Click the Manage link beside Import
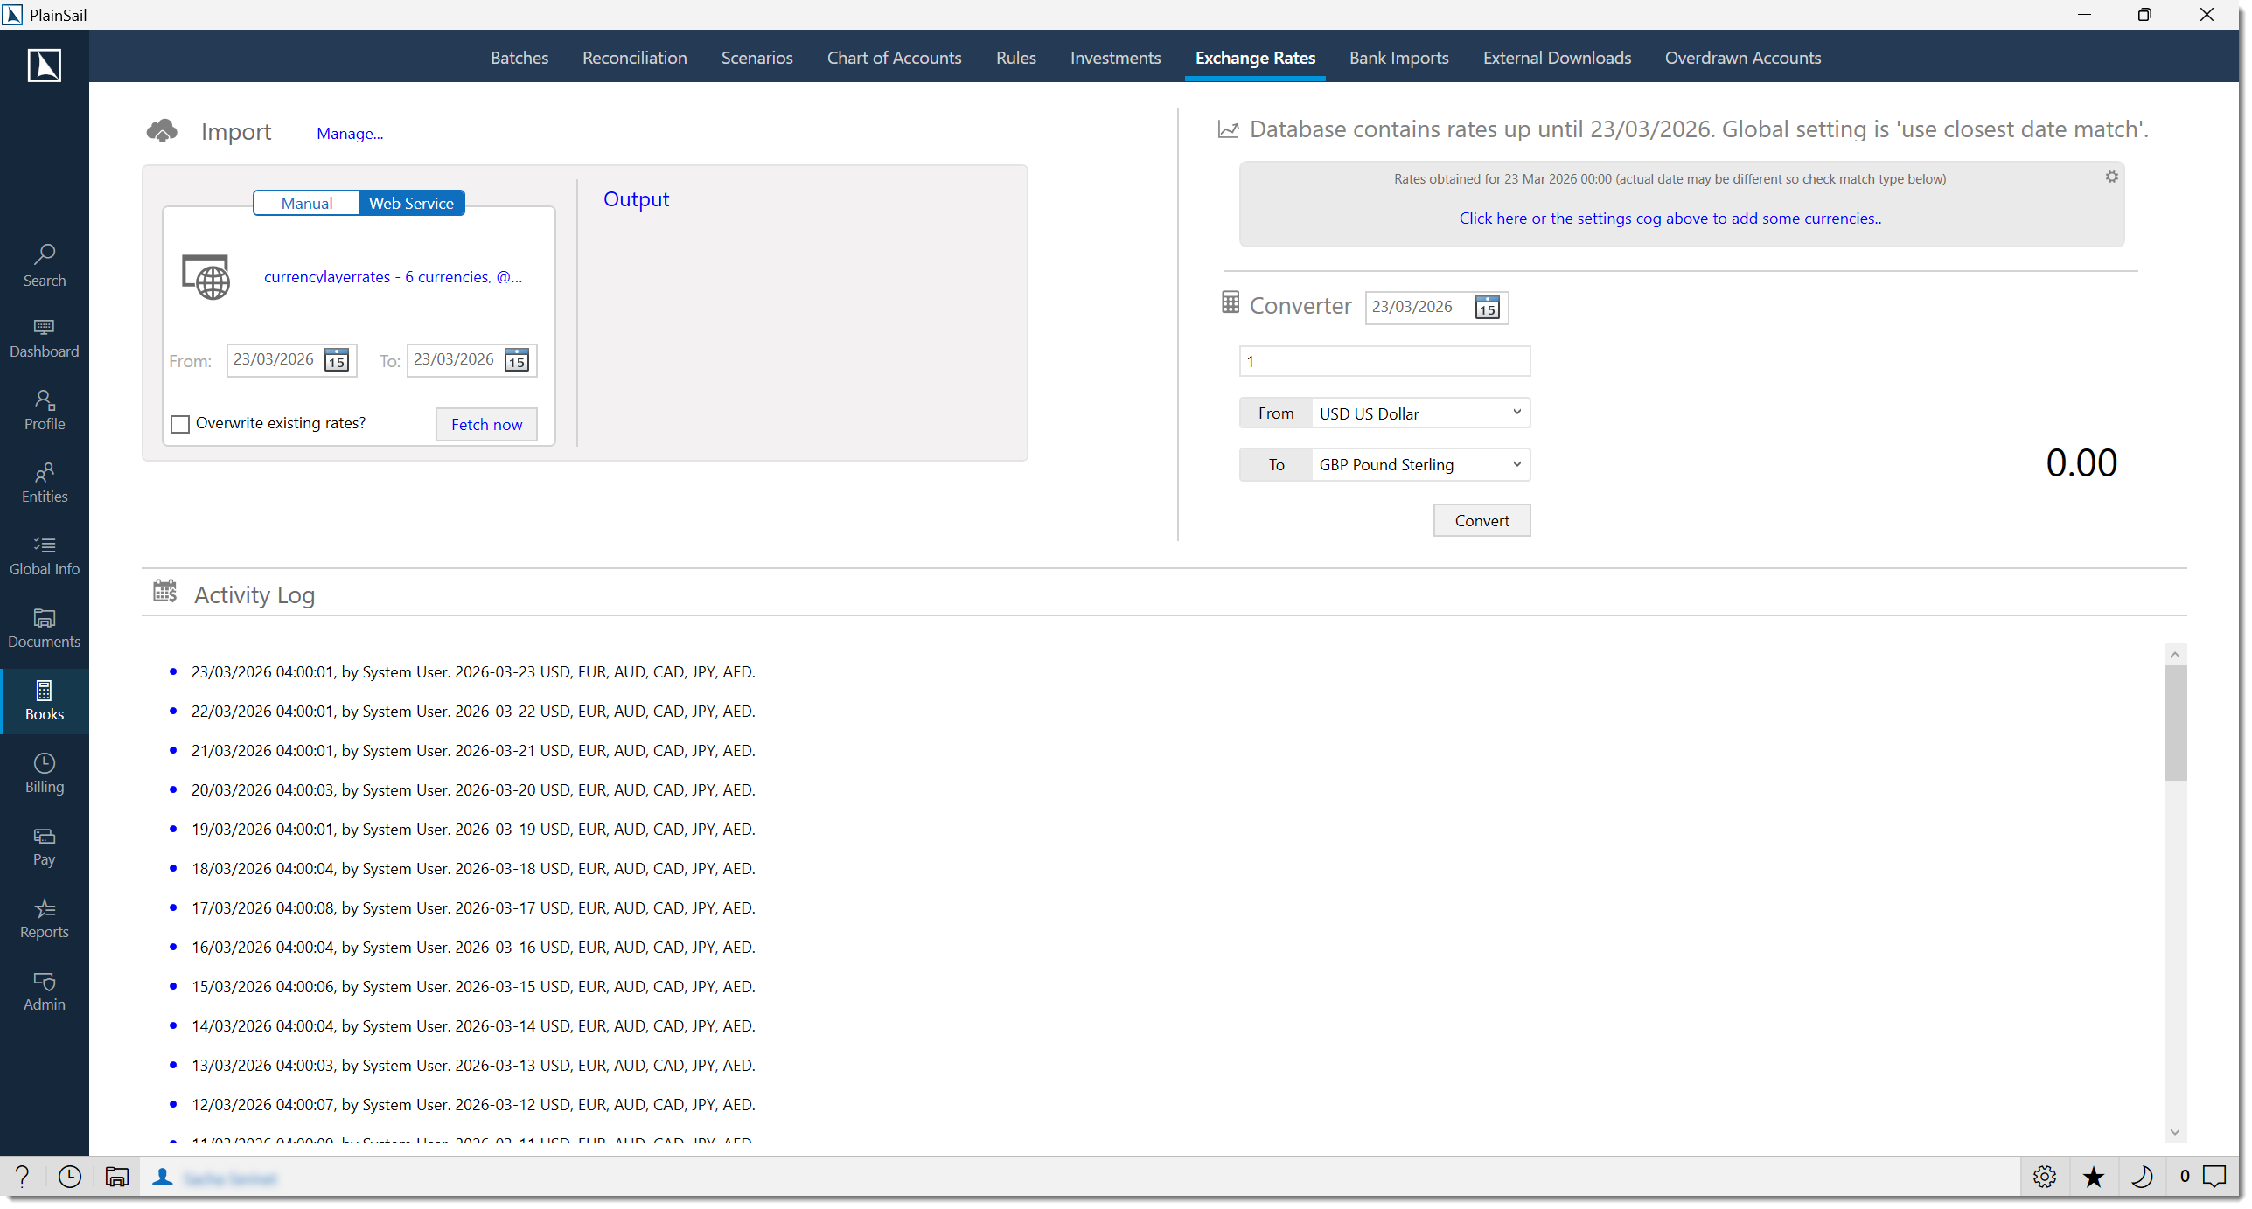 tap(349, 133)
